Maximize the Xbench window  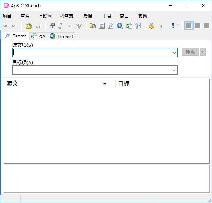coord(187,5)
